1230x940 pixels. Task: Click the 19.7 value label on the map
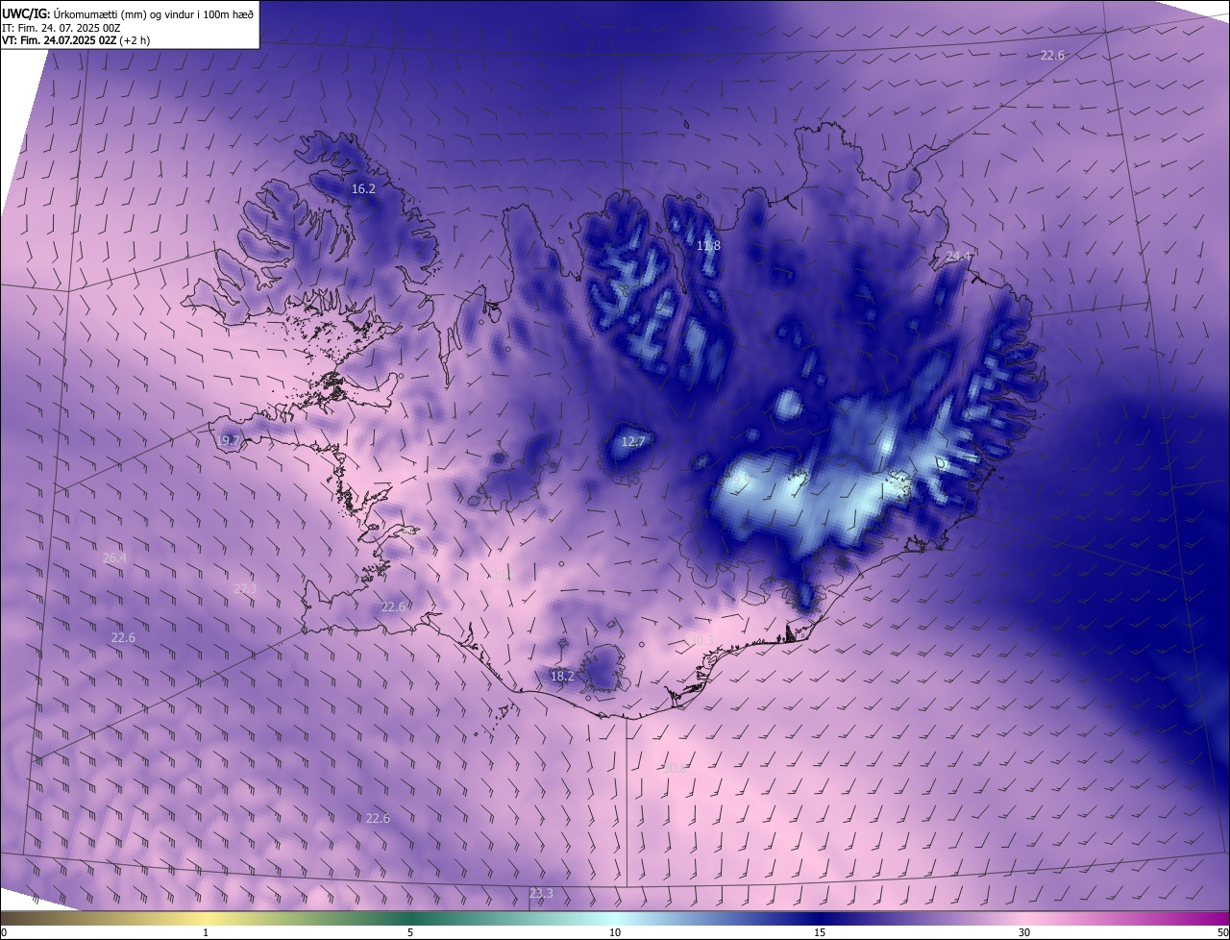tap(228, 441)
